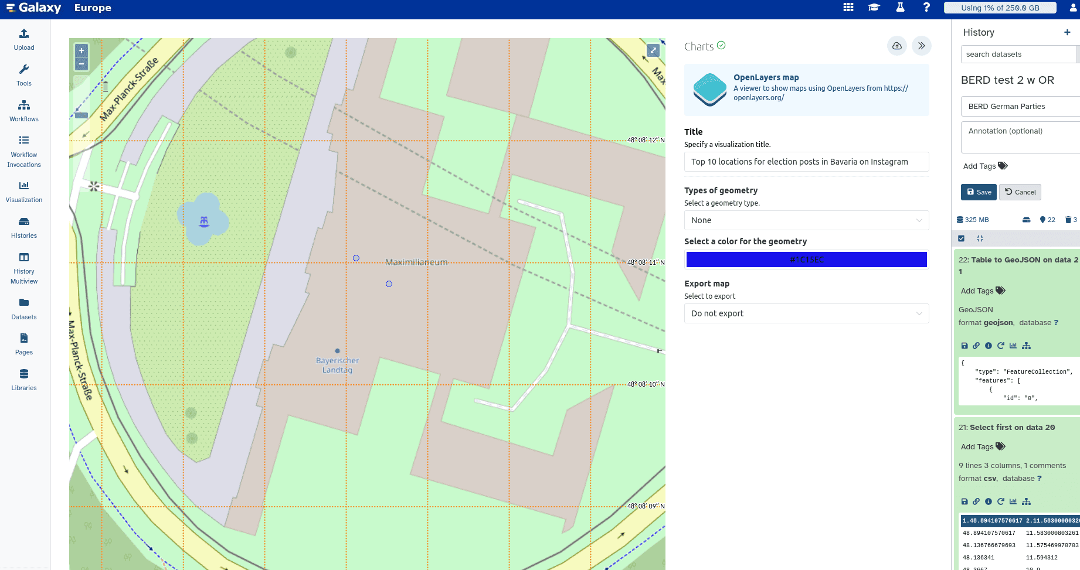Collapse all expanded history datasets

coord(980,238)
